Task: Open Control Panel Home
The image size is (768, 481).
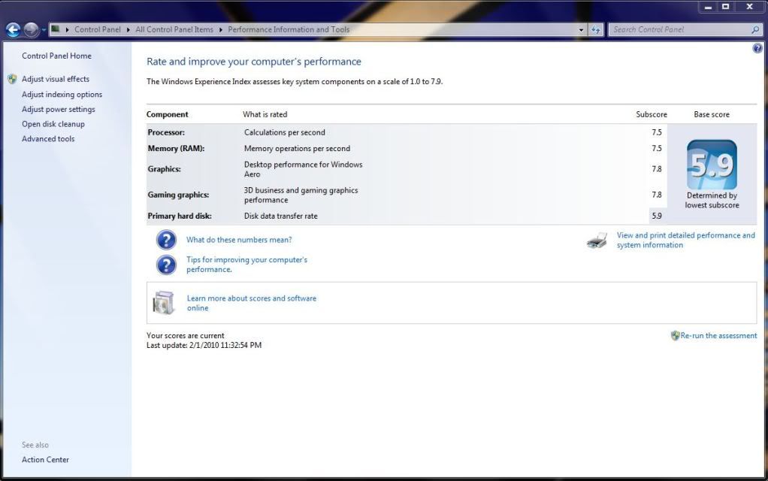Action: click(56, 56)
